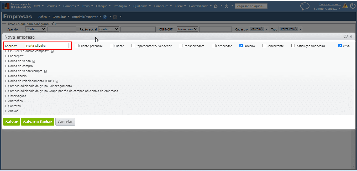Open the blue help icon beside Imprimir/exportar
Image resolution: width=357 pixels, height=171 pixels.
[x=105, y=17]
